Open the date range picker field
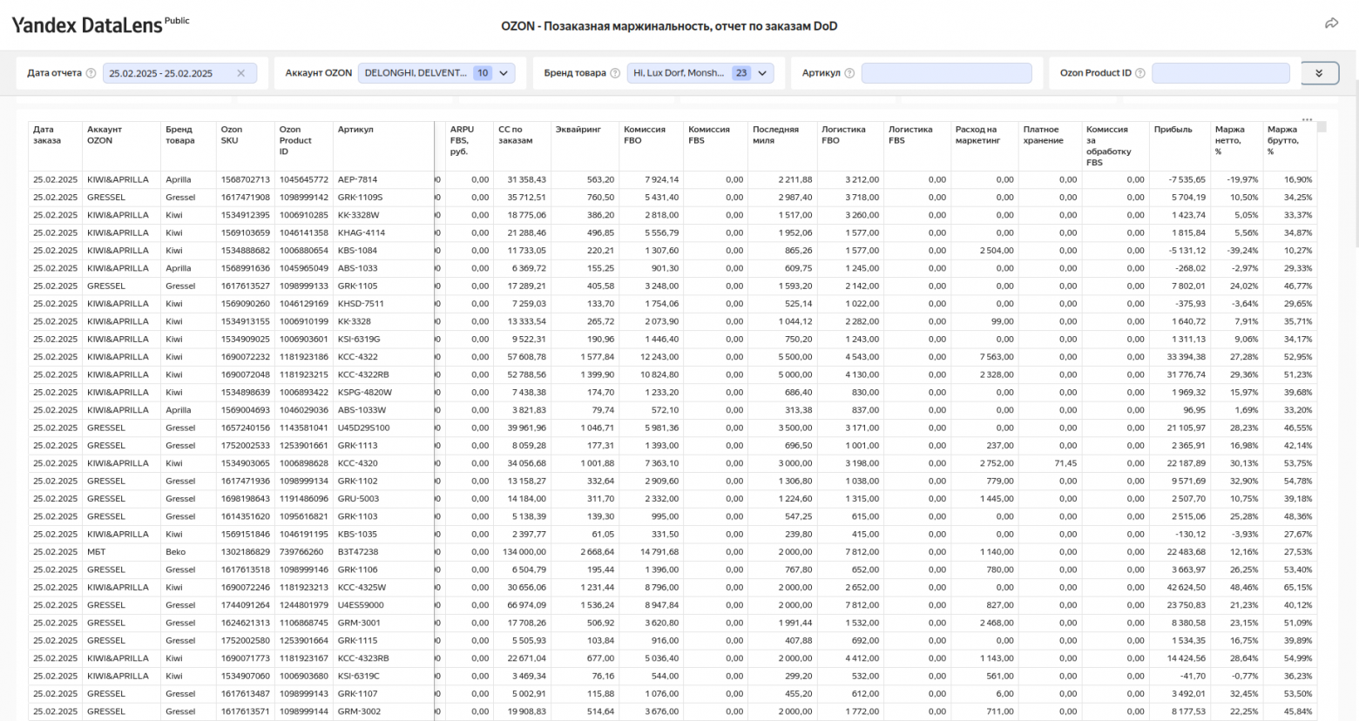The width and height of the screenshot is (1359, 721). (x=179, y=73)
